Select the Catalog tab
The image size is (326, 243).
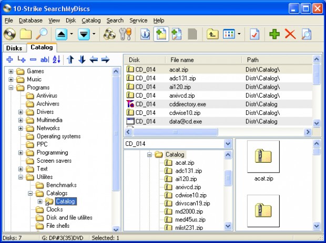[42, 47]
